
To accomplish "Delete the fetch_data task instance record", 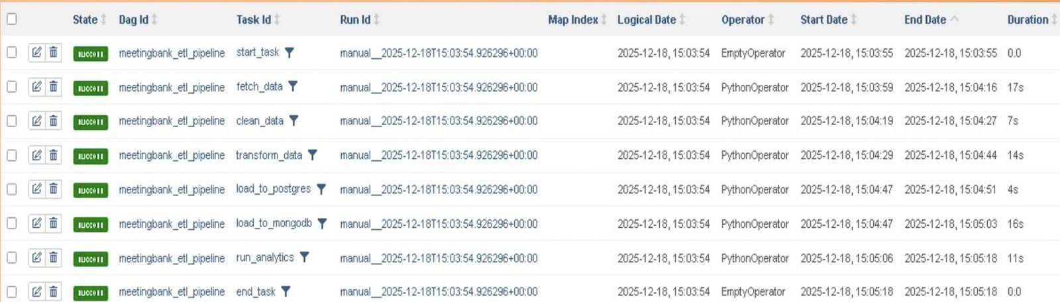I will [x=54, y=87].
